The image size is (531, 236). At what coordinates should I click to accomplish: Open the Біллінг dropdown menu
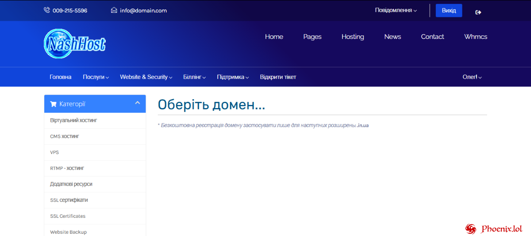[x=195, y=77]
